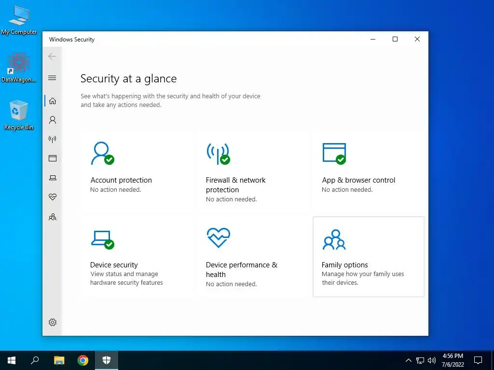Viewport: 494px width, 370px height.
Task: Open the My Computer desktop icon
Action: 19,20
